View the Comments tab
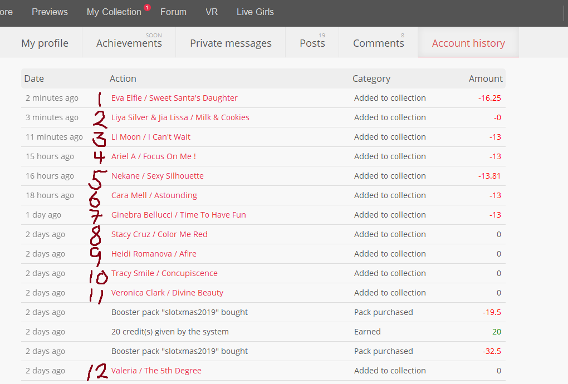This screenshot has width=568, height=384. tap(378, 43)
